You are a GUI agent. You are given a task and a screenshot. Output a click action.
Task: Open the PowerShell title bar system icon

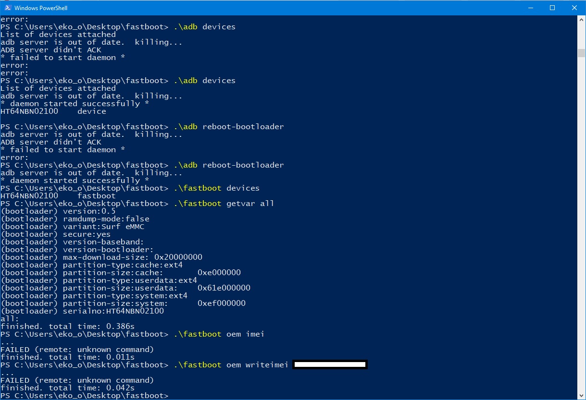point(8,8)
